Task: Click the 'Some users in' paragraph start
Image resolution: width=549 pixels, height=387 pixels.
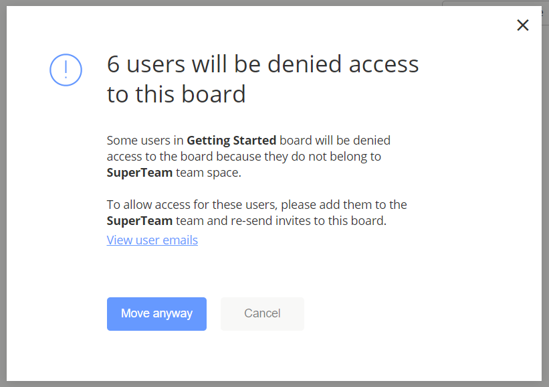Action: point(144,141)
